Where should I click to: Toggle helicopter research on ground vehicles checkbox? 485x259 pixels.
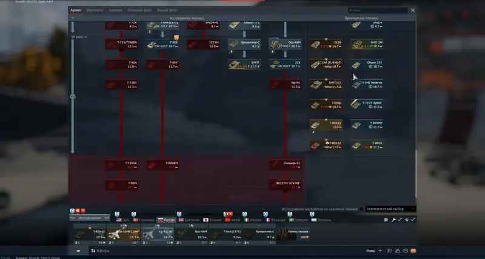[361, 209]
